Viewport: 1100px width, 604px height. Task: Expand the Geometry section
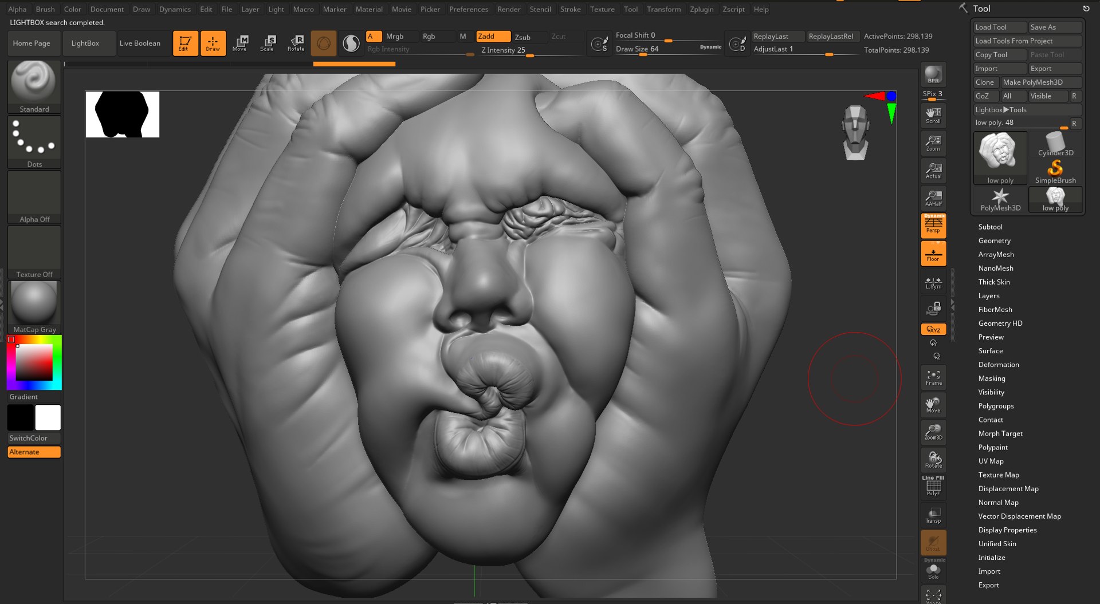(x=994, y=240)
